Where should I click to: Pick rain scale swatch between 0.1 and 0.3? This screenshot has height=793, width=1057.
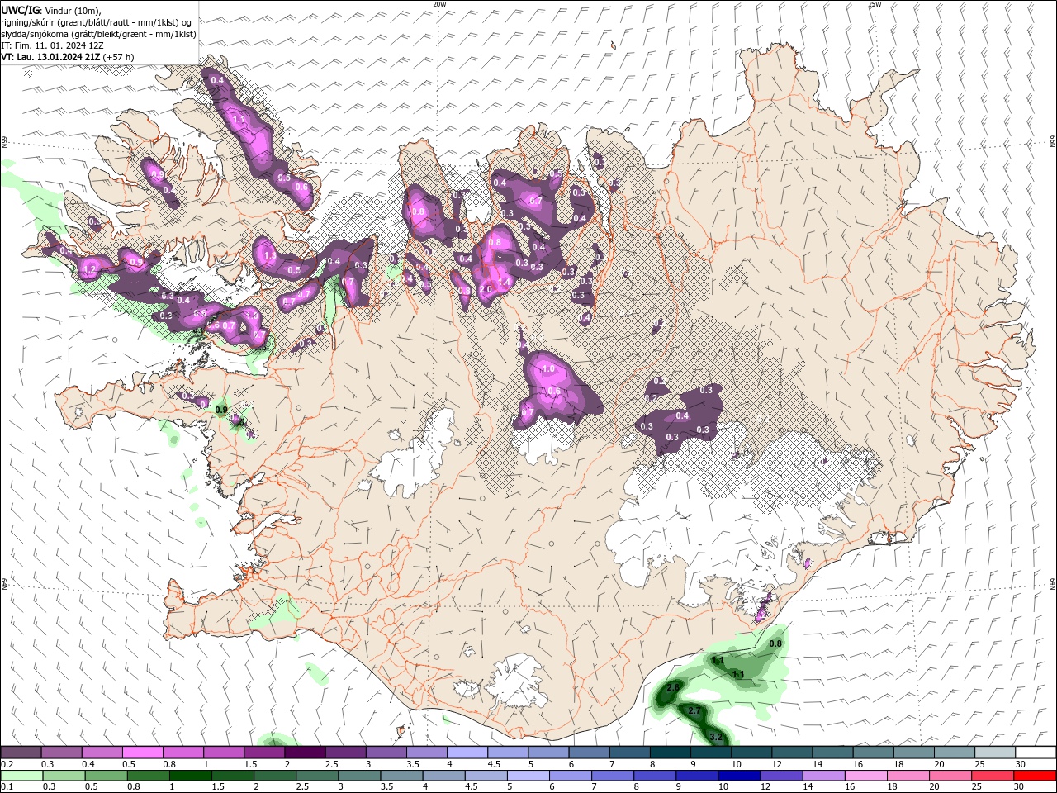click(x=21, y=776)
